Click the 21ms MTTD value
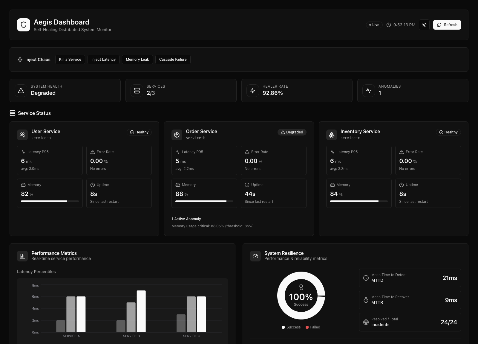The image size is (478, 344). pos(450,278)
